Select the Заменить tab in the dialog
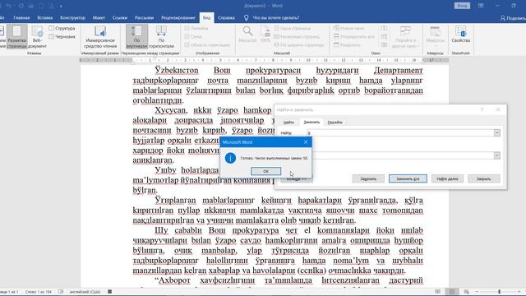 pyautogui.click(x=311, y=123)
